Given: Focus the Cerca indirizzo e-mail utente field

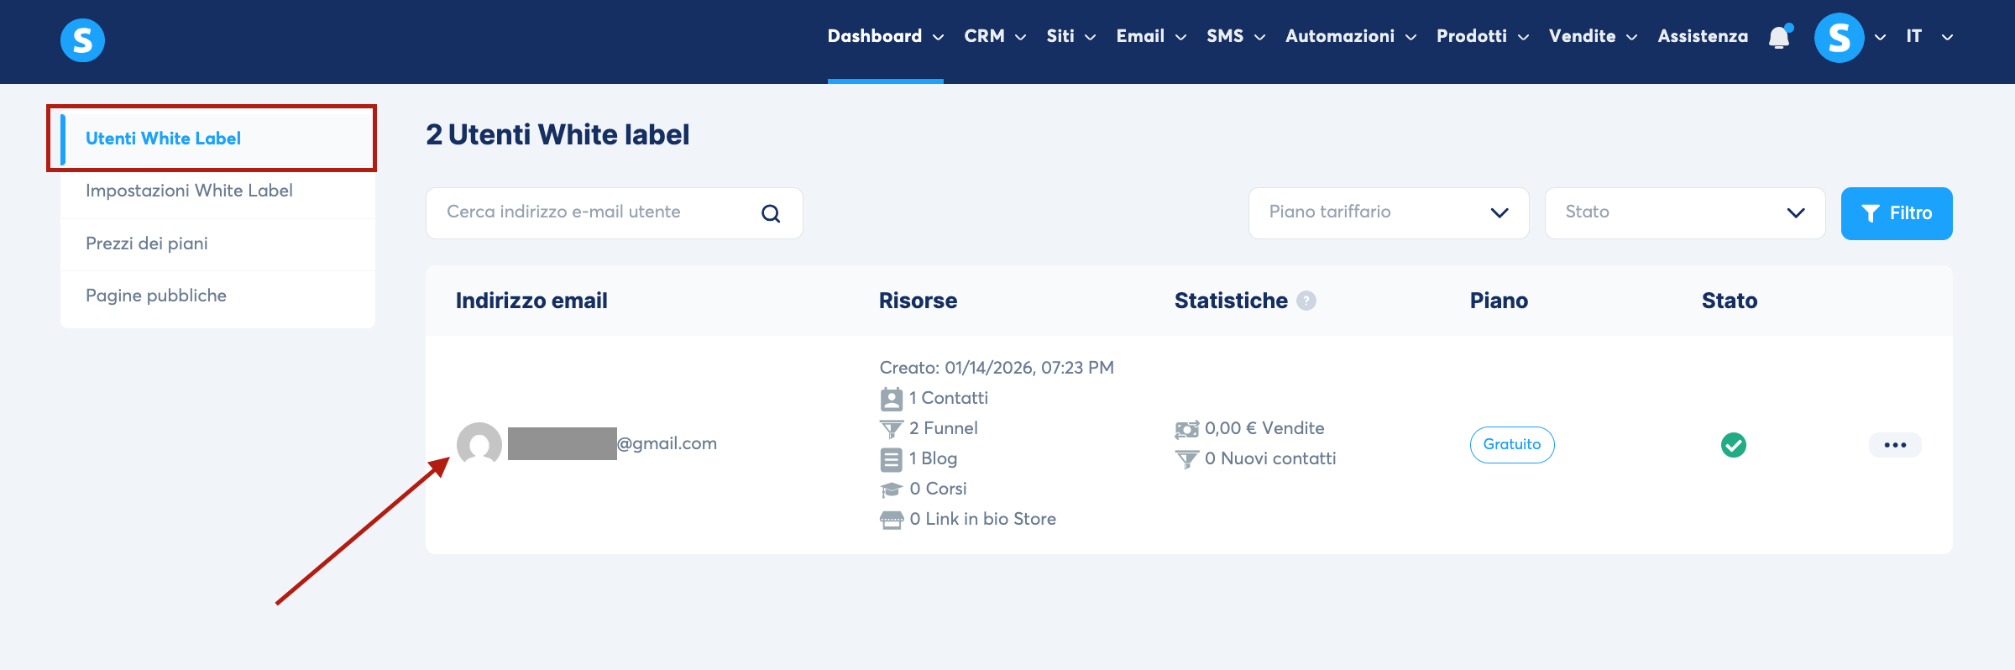Looking at the screenshot, I should pyautogui.click(x=615, y=213).
